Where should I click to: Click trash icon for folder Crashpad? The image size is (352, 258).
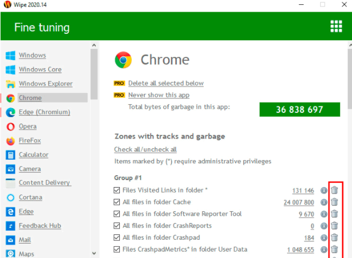tap(334, 238)
